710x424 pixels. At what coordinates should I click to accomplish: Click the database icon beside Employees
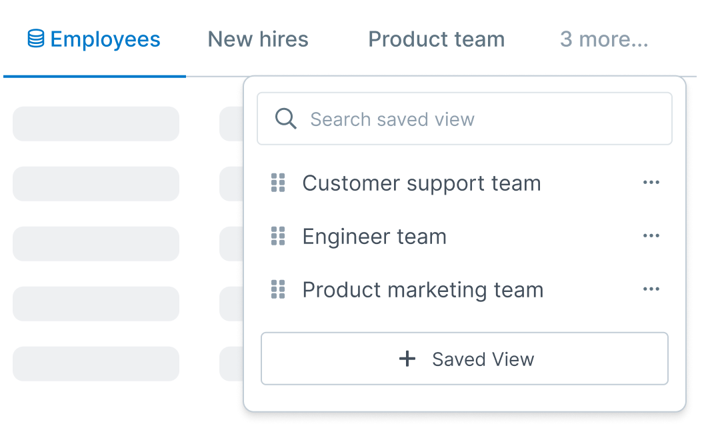pos(36,39)
